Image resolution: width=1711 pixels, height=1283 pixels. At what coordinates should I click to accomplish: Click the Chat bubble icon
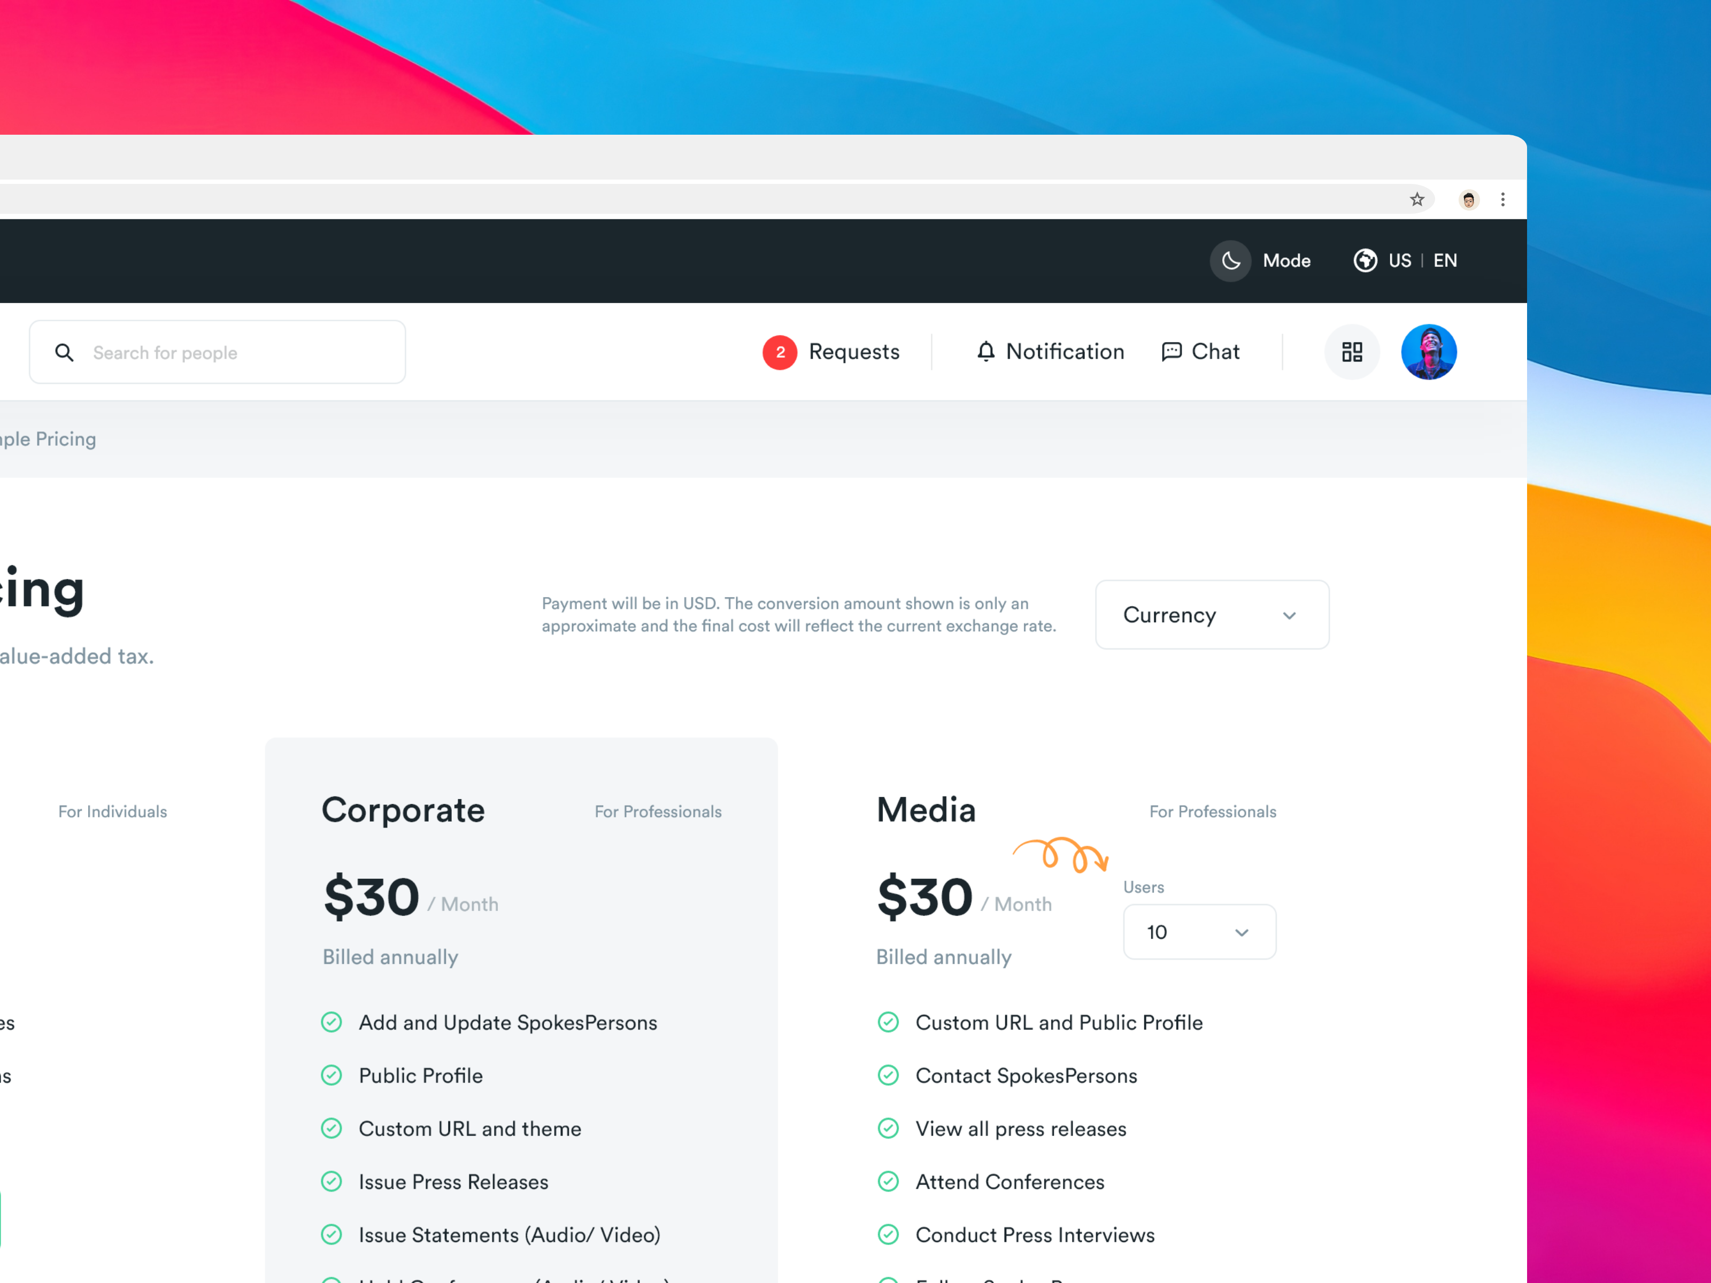(1171, 352)
